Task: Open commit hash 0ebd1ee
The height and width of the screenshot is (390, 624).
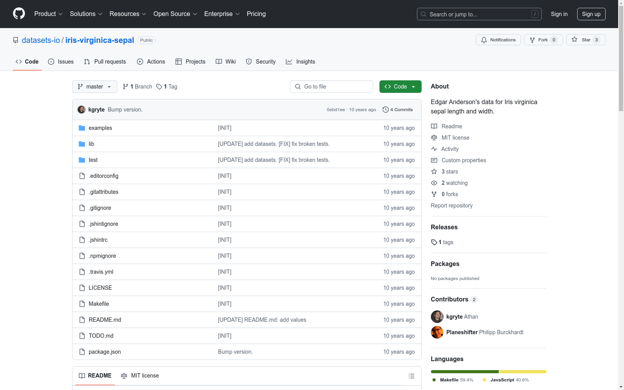Action: coord(336,110)
